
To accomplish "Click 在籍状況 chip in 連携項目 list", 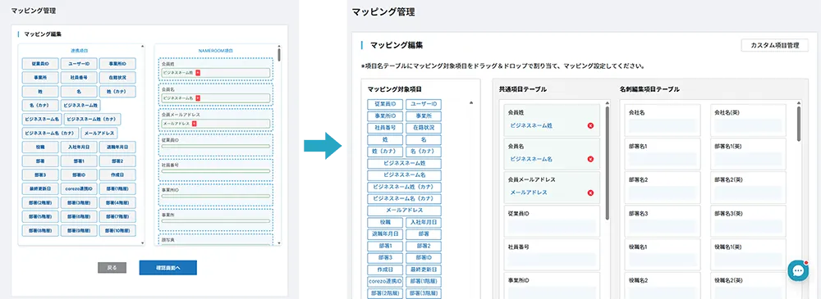I will pos(117,77).
